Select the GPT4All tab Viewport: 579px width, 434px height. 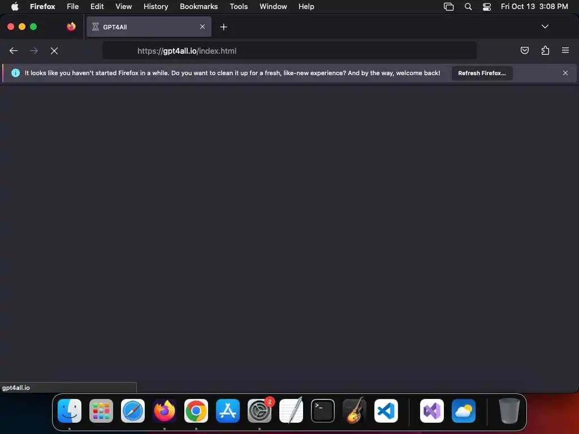pos(149,27)
